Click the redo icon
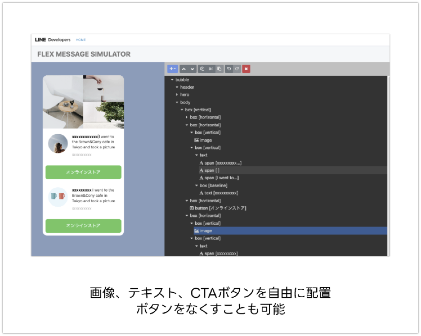This screenshot has width=421, height=336. click(237, 69)
